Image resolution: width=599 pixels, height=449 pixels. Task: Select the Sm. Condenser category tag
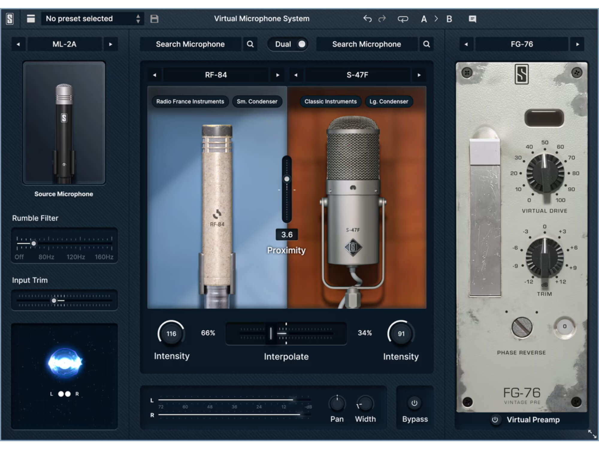257,101
